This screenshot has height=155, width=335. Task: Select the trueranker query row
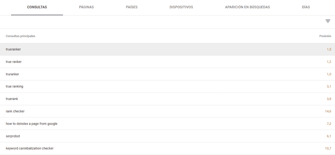tap(13, 49)
